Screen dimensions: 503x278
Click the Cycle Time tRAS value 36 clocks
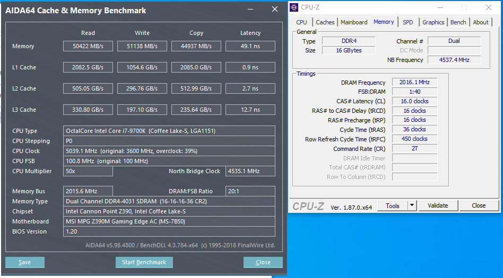coord(414,129)
